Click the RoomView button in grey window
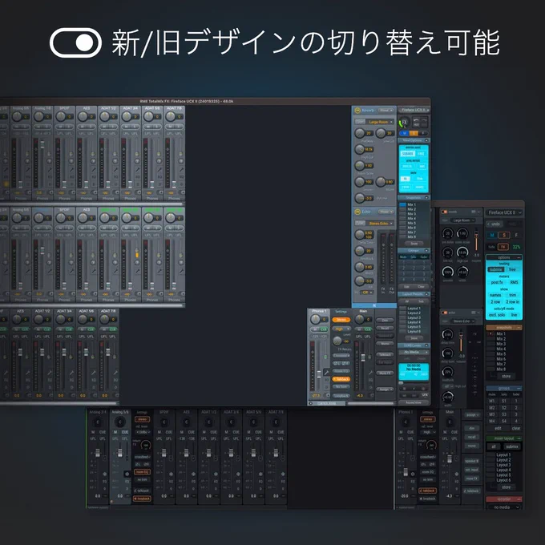Image resolution: width=545 pixels, height=545 pixels. [x=414, y=402]
